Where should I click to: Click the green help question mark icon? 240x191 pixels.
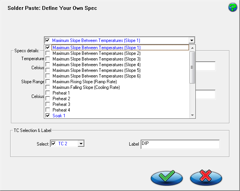tap(232, 7)
